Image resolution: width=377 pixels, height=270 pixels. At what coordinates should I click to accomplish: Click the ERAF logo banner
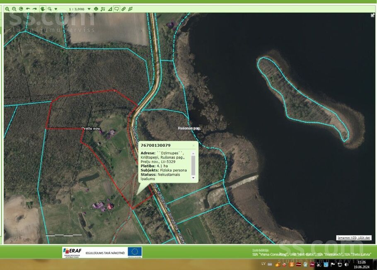click(71, 252)
